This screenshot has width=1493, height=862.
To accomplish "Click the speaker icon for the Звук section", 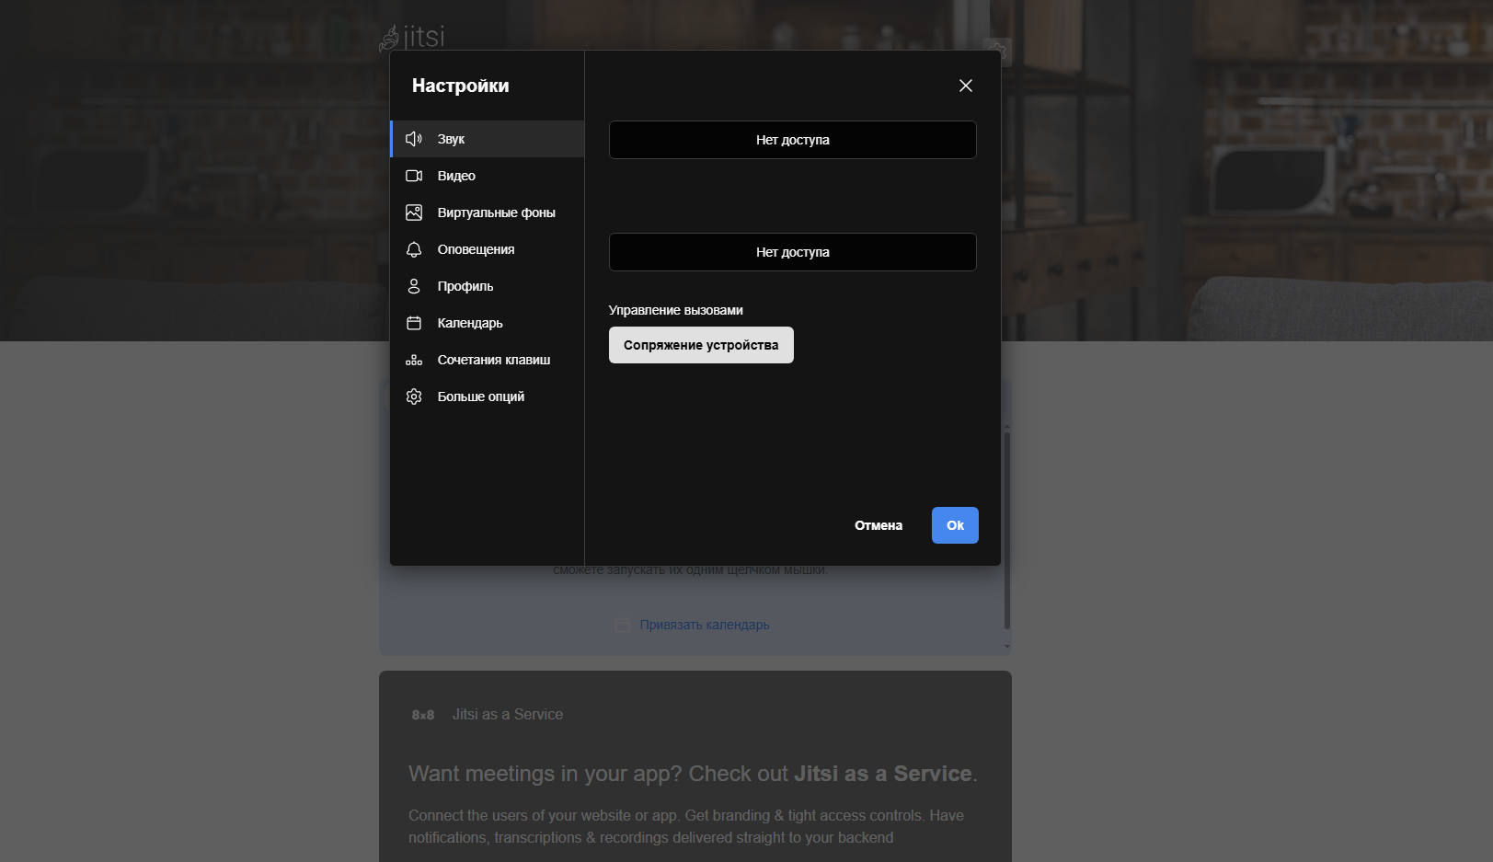I will tap(414, 139).
